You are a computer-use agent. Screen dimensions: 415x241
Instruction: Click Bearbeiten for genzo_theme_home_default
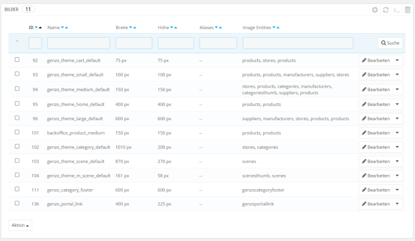pos(376,104)
